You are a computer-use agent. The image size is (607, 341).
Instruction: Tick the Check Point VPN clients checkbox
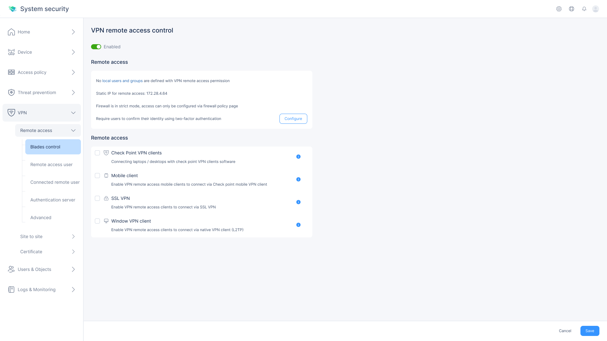(97, 153)
